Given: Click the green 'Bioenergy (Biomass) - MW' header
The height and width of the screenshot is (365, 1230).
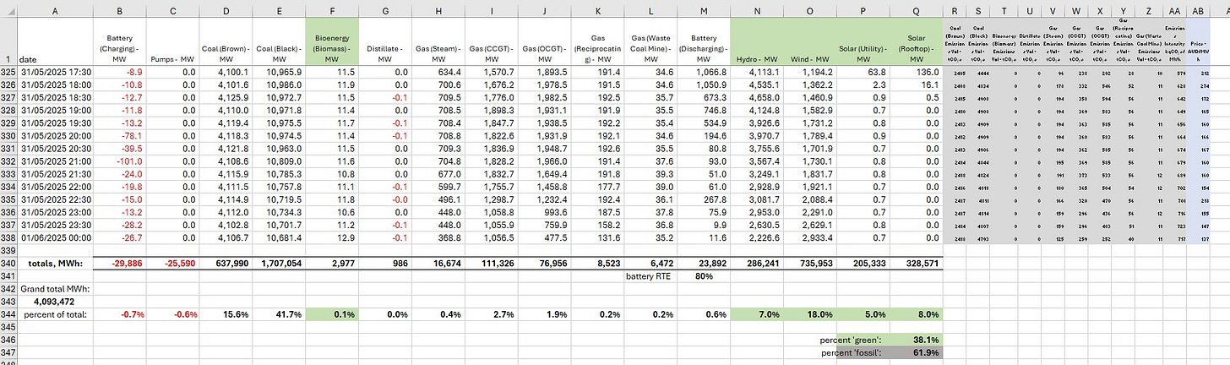Looking at the screenshot, I should click(332, 42).
